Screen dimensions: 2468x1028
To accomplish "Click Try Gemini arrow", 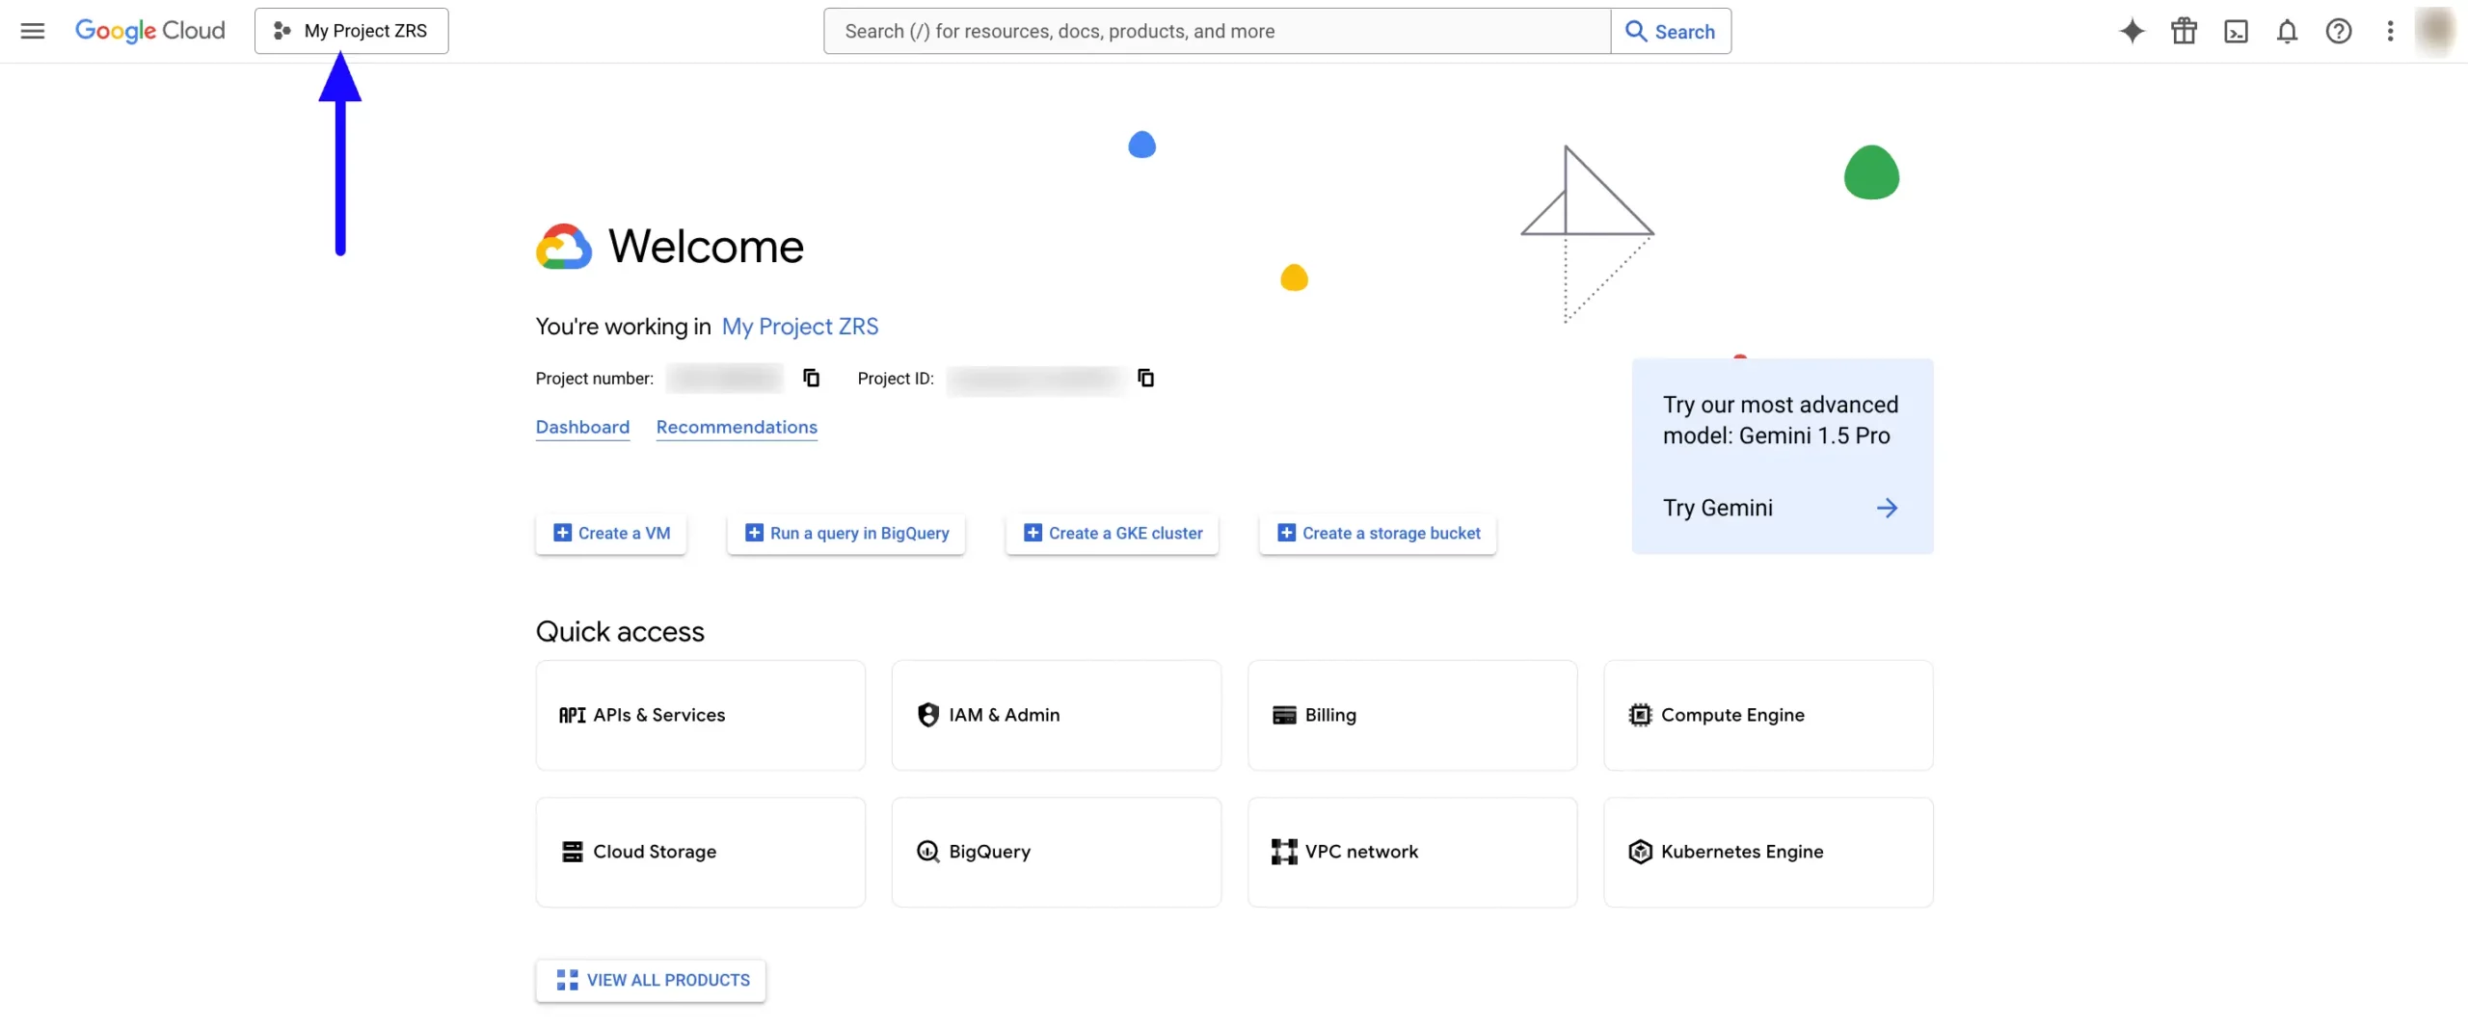I will pyautogui.click(x=1887, y=508).
